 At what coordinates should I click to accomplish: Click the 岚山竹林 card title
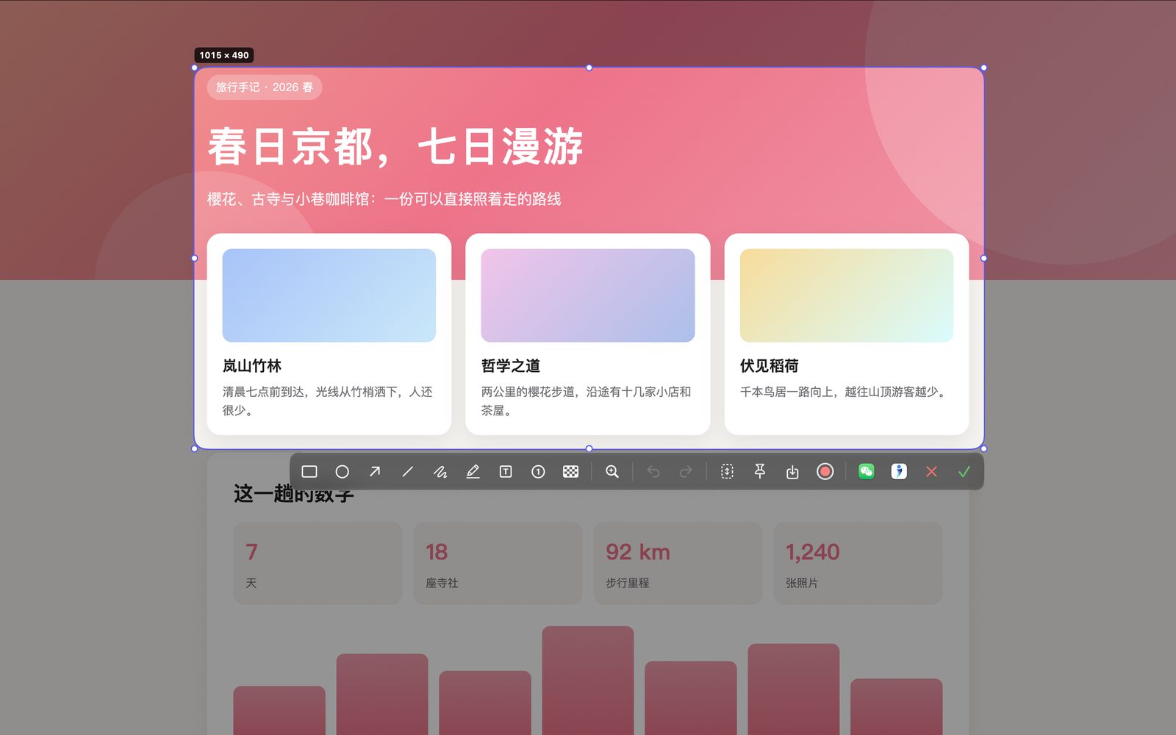tap(252, 365)
